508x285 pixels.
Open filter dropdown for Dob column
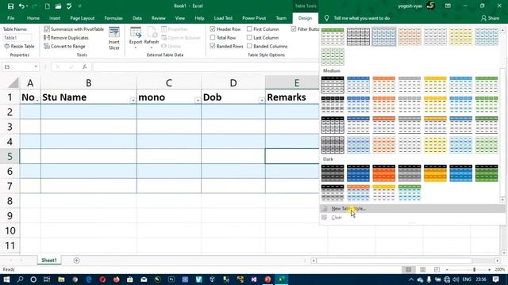[x=261, y=101]
